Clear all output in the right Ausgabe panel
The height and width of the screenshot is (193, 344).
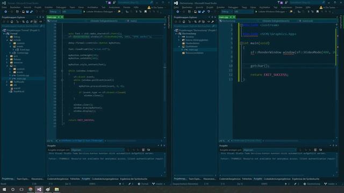[316, 150]
